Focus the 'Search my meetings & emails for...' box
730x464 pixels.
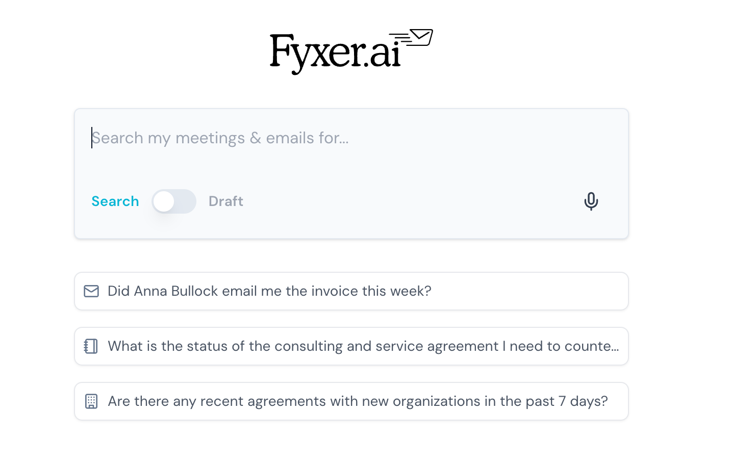coord(306,138)
